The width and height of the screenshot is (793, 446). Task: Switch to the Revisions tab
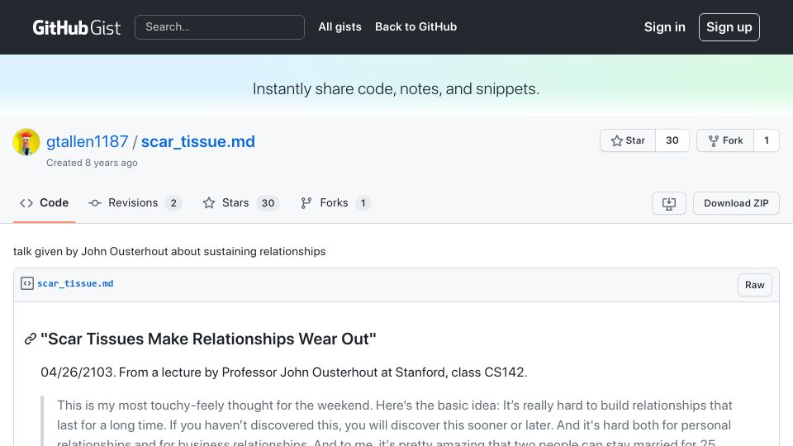coord(135,203)
